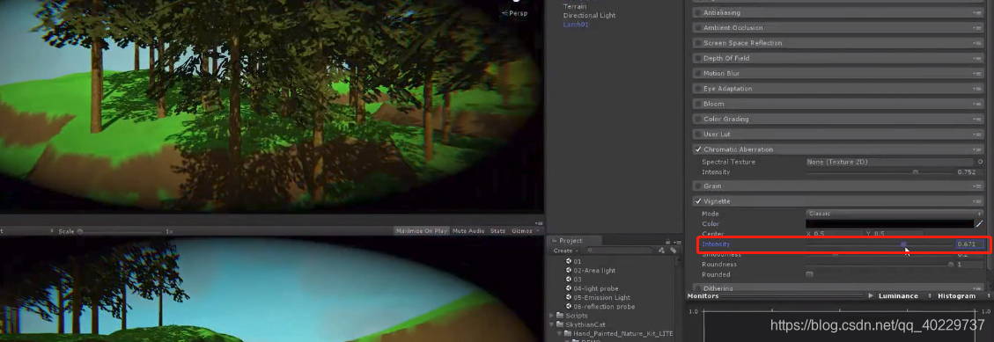Open the Create dropdown in Project panel

click(565, 251)
